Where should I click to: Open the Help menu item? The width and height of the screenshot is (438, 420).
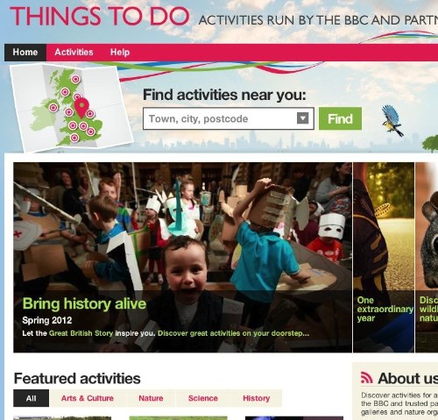(x=120, y=53)
